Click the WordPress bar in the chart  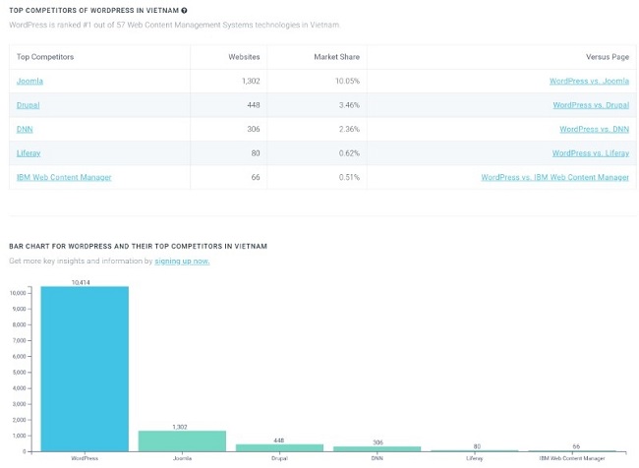[x=85, y=369]
